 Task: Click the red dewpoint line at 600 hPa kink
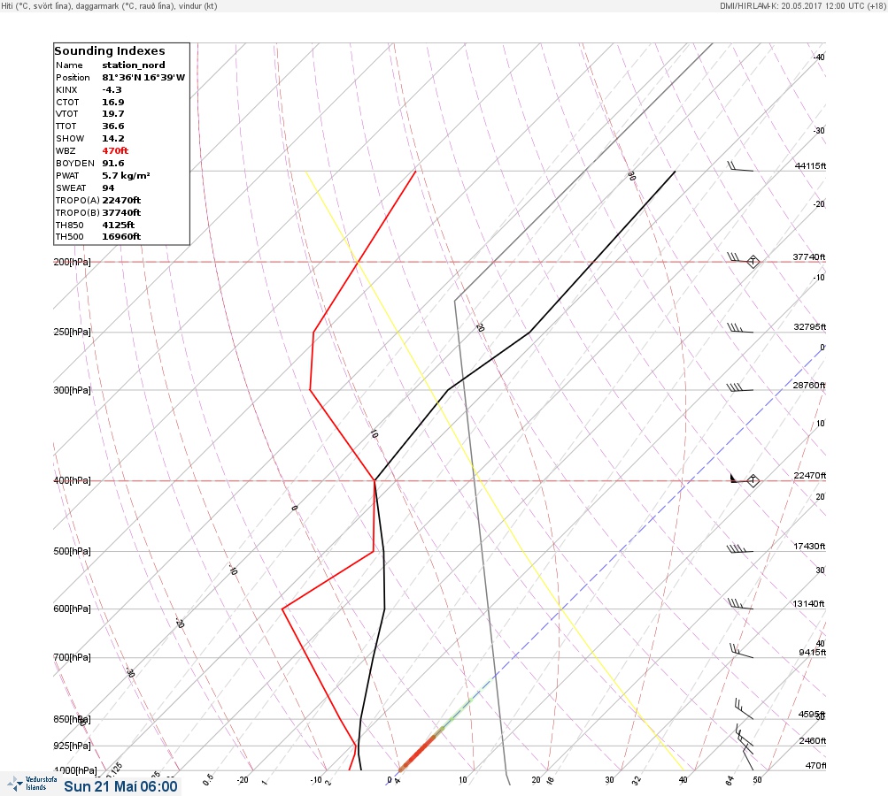(282, 608)
